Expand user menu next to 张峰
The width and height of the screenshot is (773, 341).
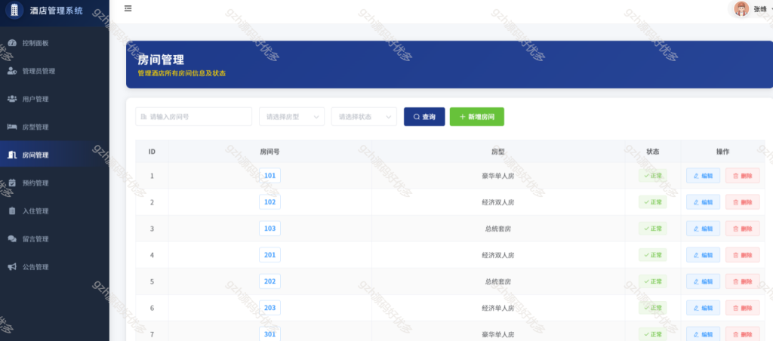771,9
